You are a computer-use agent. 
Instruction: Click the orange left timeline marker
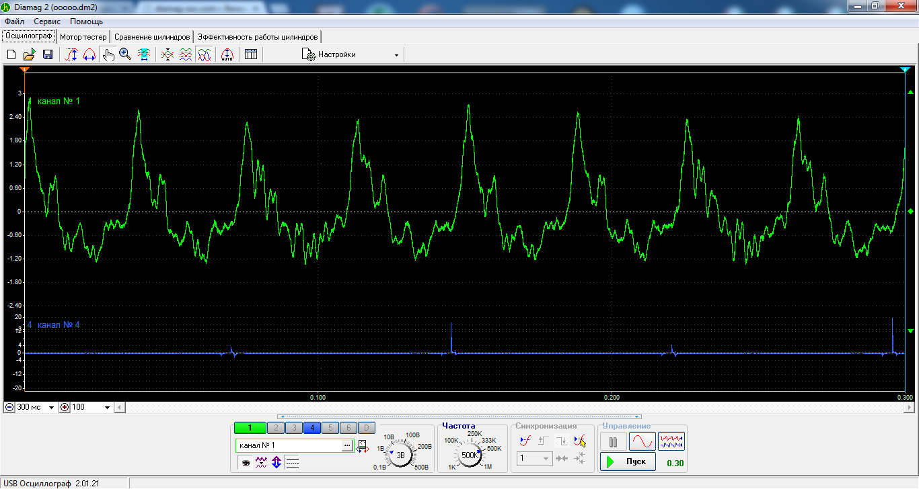24,69
